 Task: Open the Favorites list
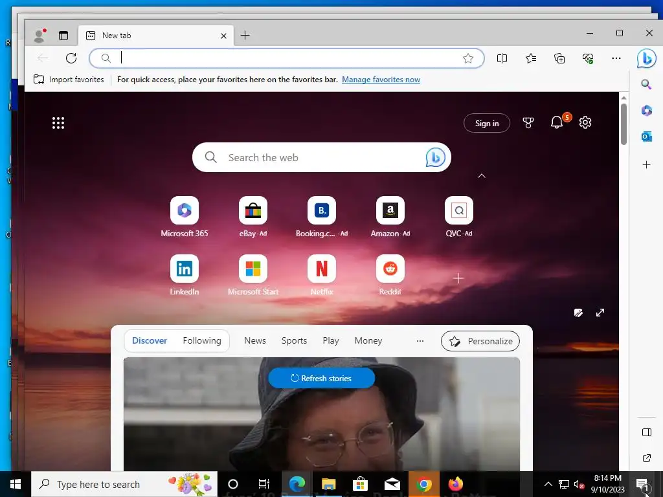point(531,58)
